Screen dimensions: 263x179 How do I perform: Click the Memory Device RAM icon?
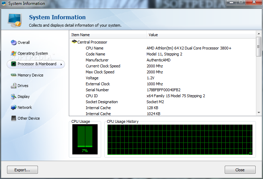point(14,75)
